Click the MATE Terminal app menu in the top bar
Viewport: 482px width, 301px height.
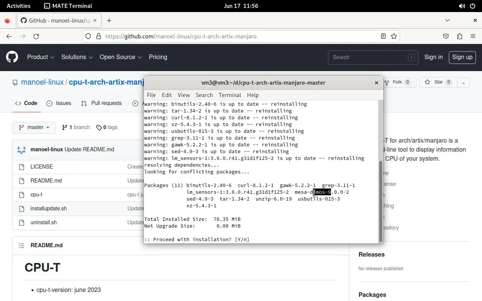point(68,6)
